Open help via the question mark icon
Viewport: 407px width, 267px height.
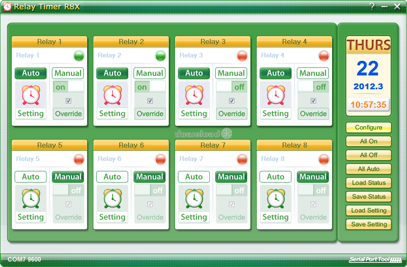(x=372, y=6)
